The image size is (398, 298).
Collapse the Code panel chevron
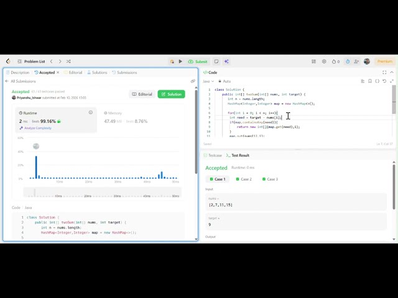pos(392,72)
